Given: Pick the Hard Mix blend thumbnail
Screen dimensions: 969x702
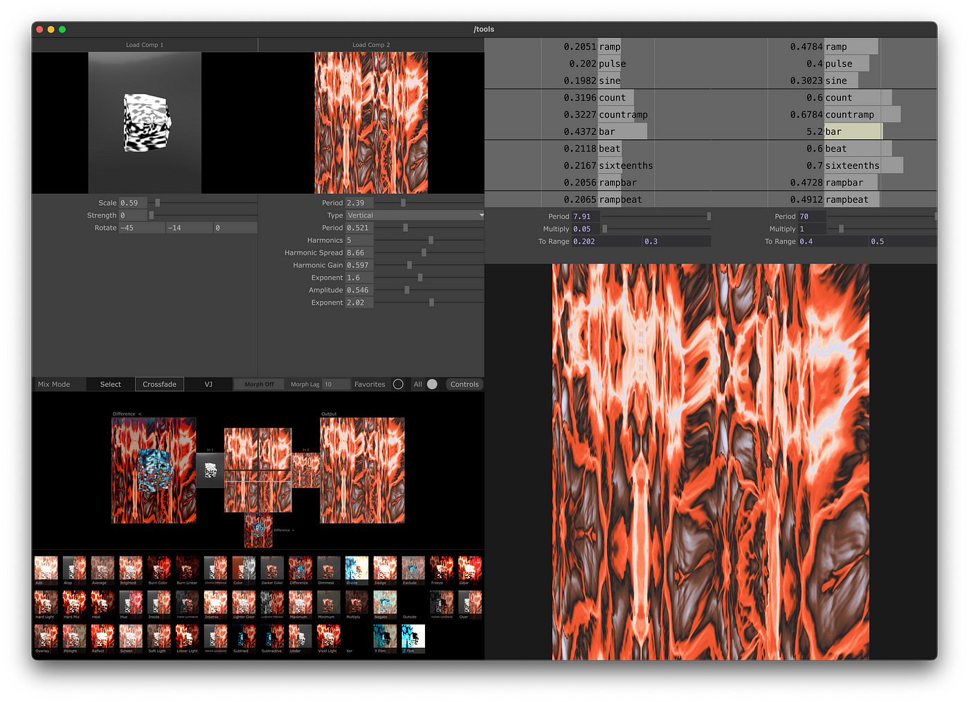Looking at the screenshot, I should [74, 602].
